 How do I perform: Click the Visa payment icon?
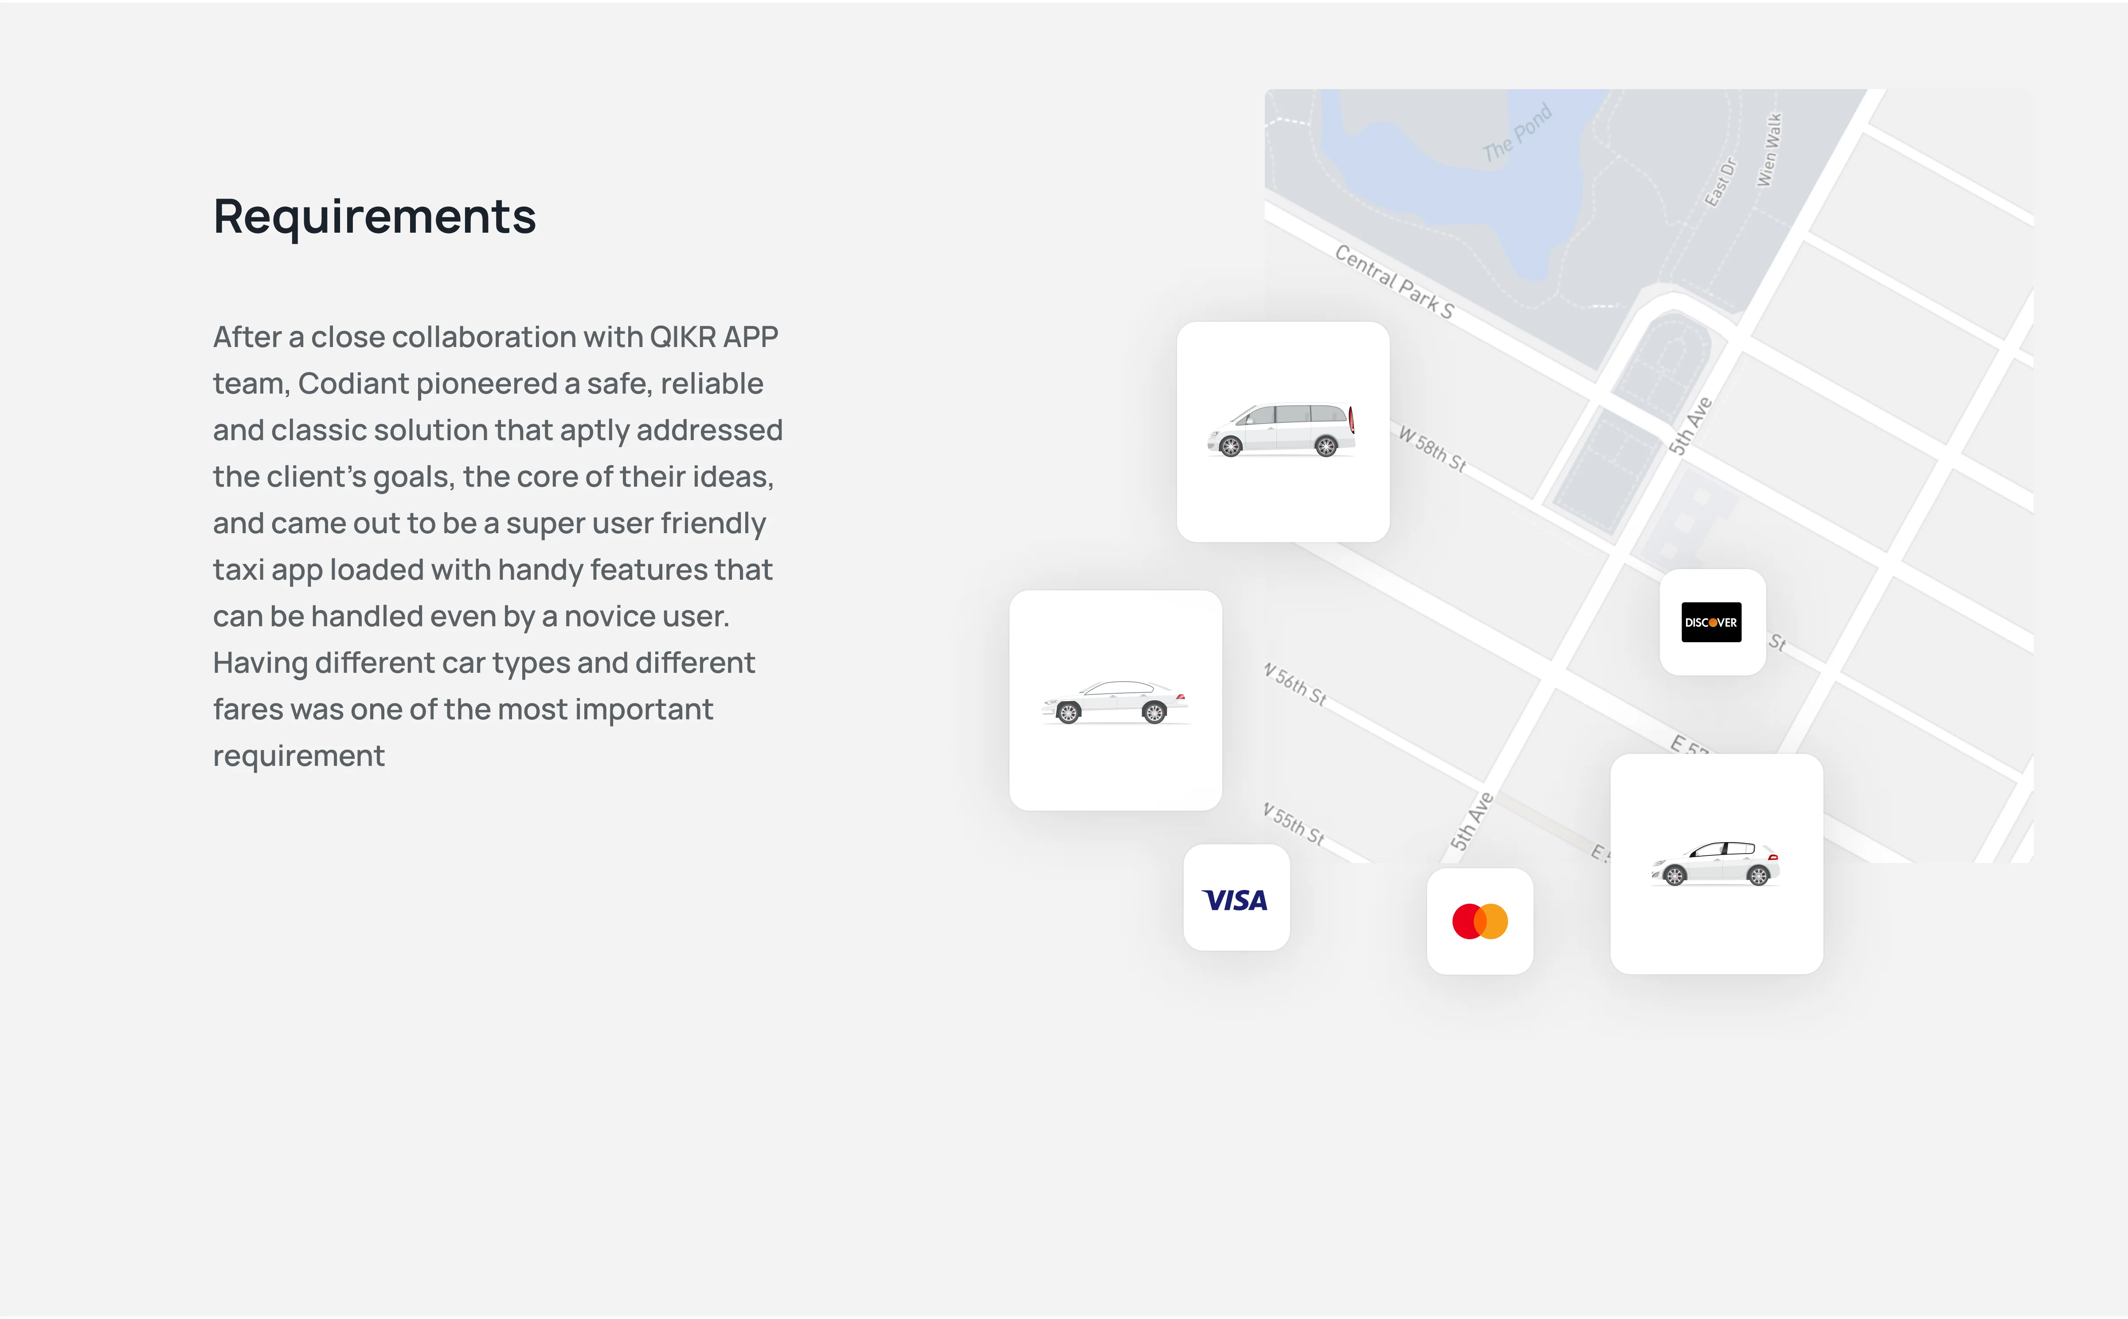(x=1236, y=898)
